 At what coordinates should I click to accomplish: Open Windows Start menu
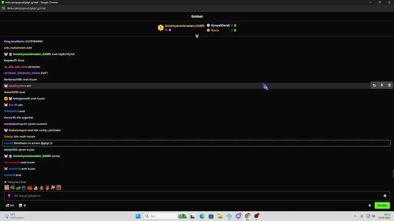138,216
